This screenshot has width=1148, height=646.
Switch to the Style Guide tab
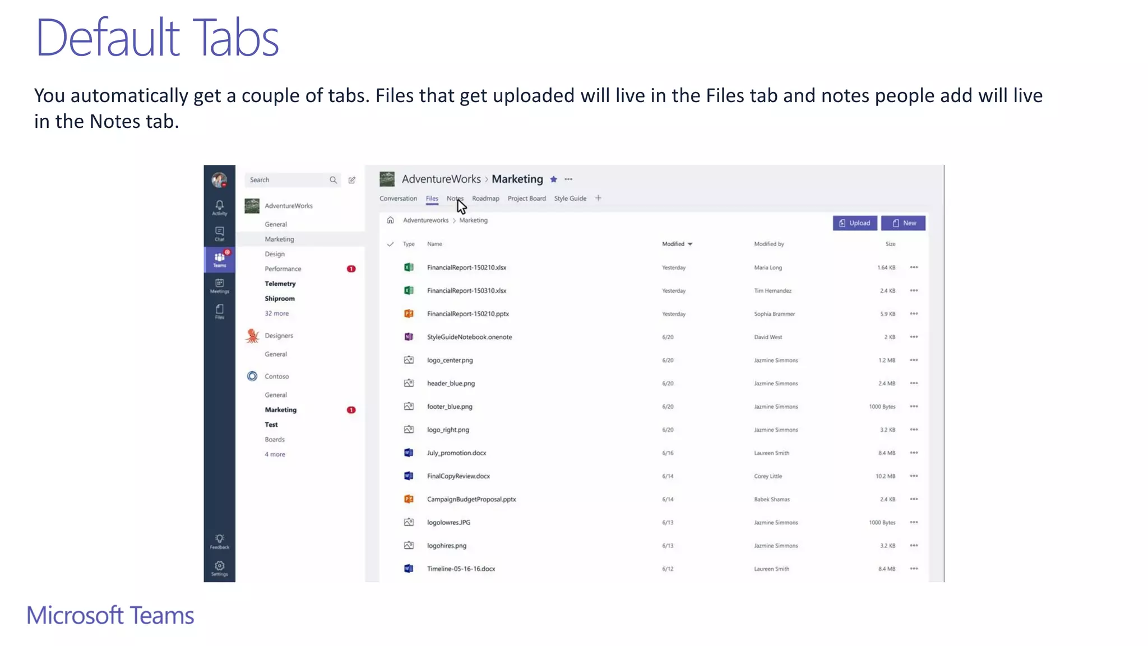(570, 199)
